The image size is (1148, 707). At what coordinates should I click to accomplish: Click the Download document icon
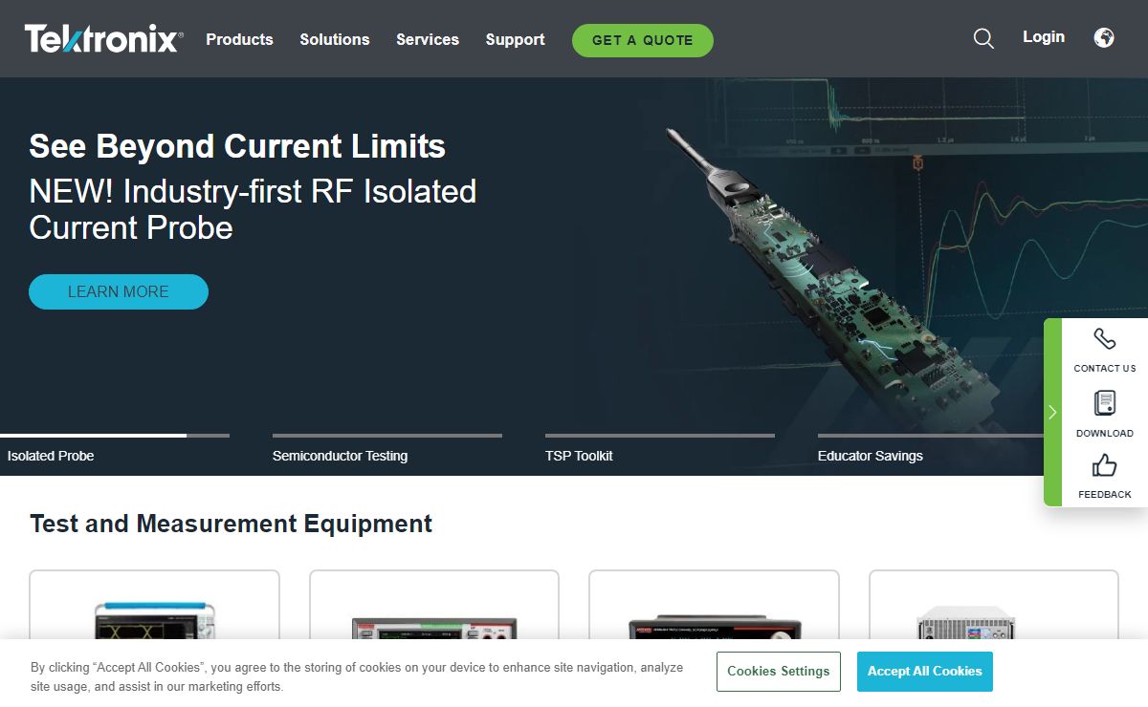(1104, 403)
